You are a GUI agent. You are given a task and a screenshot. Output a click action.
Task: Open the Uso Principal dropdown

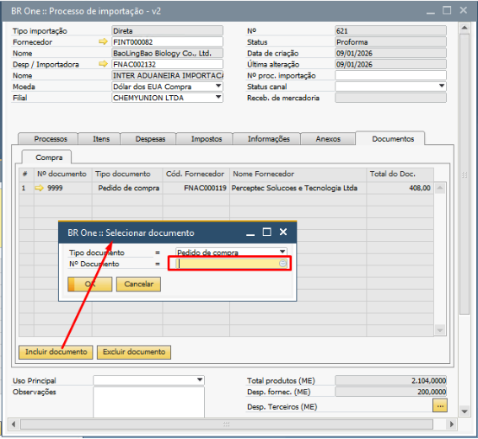(200, 380)
